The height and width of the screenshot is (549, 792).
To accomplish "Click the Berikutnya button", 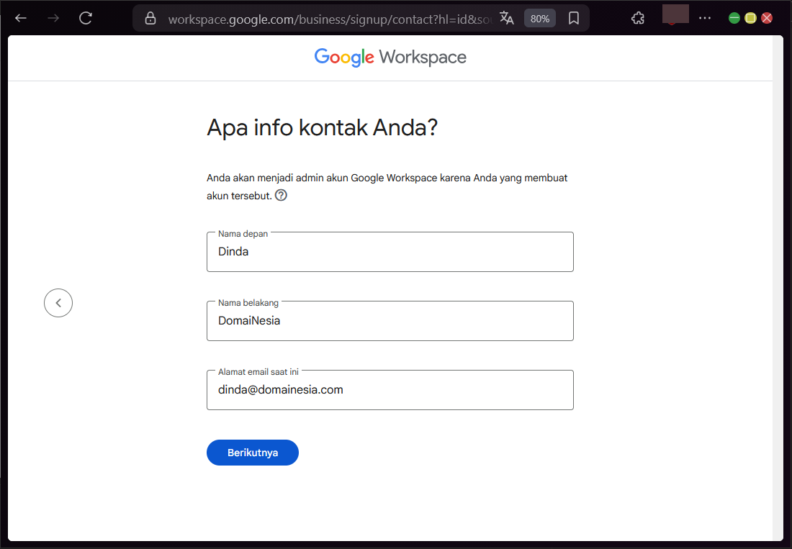I will (x=253, y=453).
